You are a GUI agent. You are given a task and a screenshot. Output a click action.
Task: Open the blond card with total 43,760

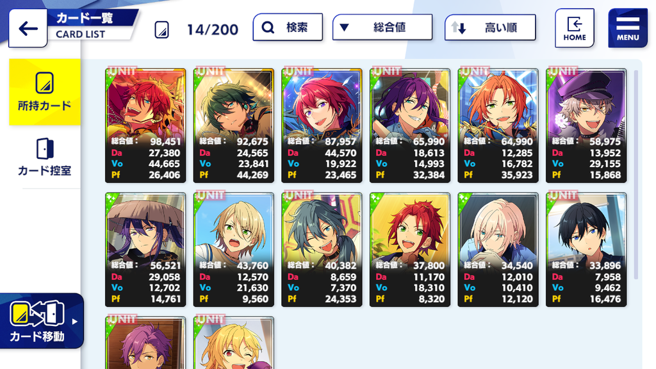click(233, 249)
